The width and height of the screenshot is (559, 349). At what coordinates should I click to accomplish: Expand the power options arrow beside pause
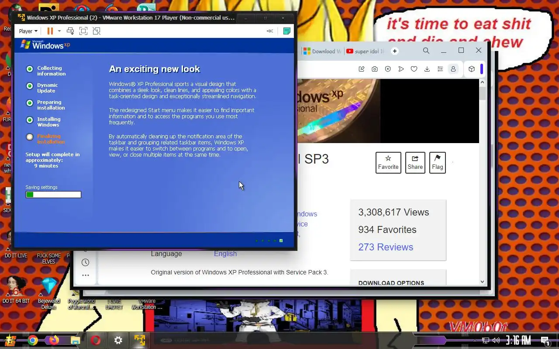pyautogui.click(x=59, y=31)
